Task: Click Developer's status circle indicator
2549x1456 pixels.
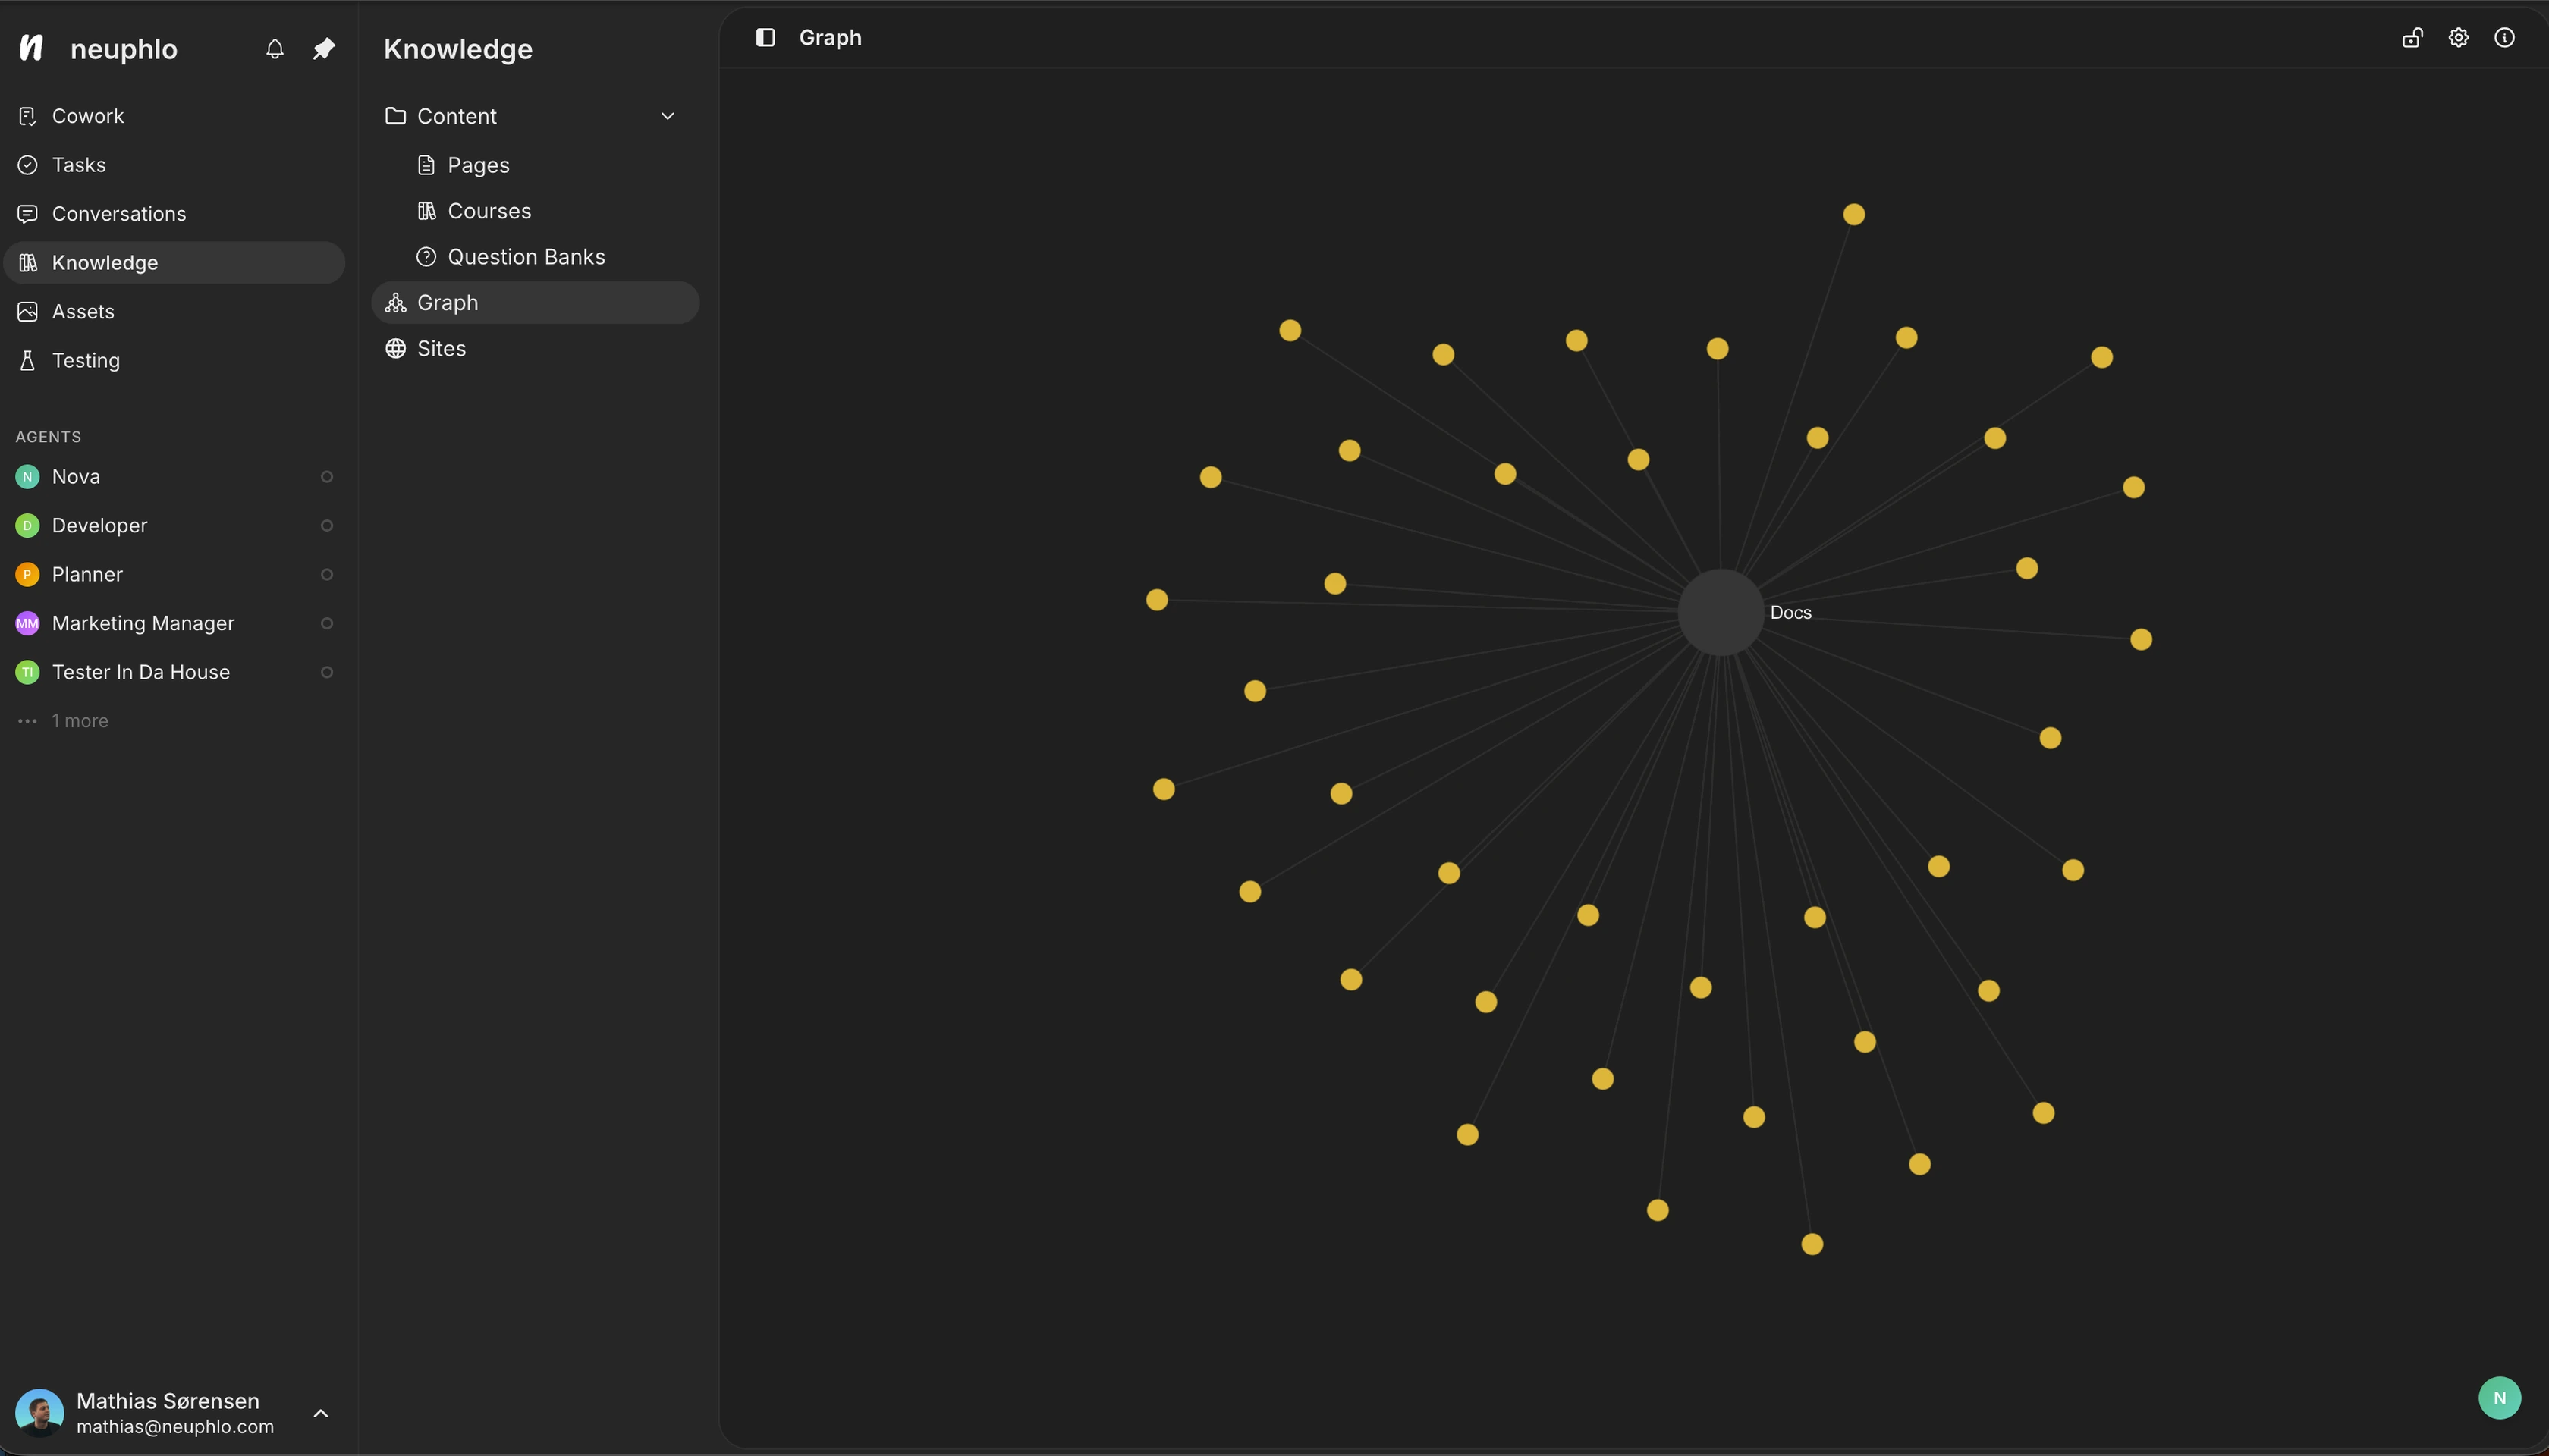Action: pyautogui.click(x=326, y=526)
